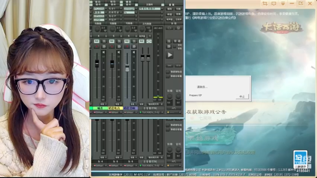317x178 pixels.
Task: Open the StMast output dropdown under 喊麦
Action: (100, 112)
